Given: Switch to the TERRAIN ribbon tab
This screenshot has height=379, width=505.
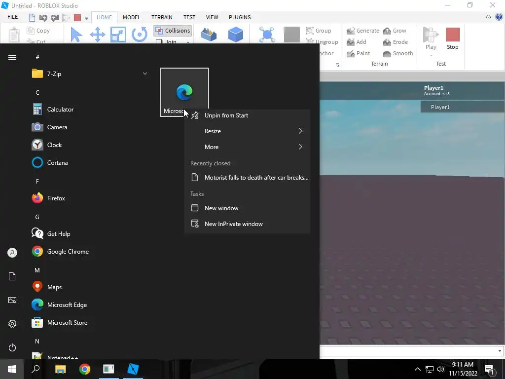Looking at the screenshot, I should [162, 17].
